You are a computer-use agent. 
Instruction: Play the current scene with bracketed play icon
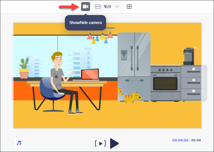(100, 143)
